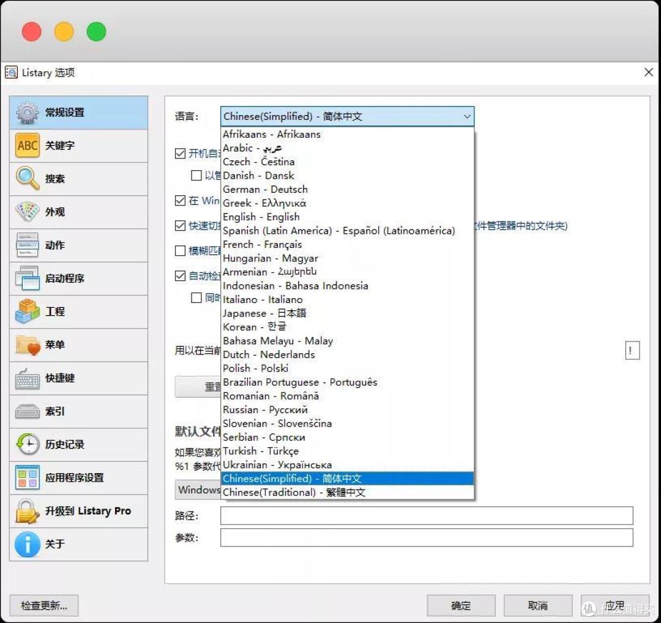The width and height of the screenshot is (661, 623).
Task: Select English - English in the list
Action: tap(348, 217)
